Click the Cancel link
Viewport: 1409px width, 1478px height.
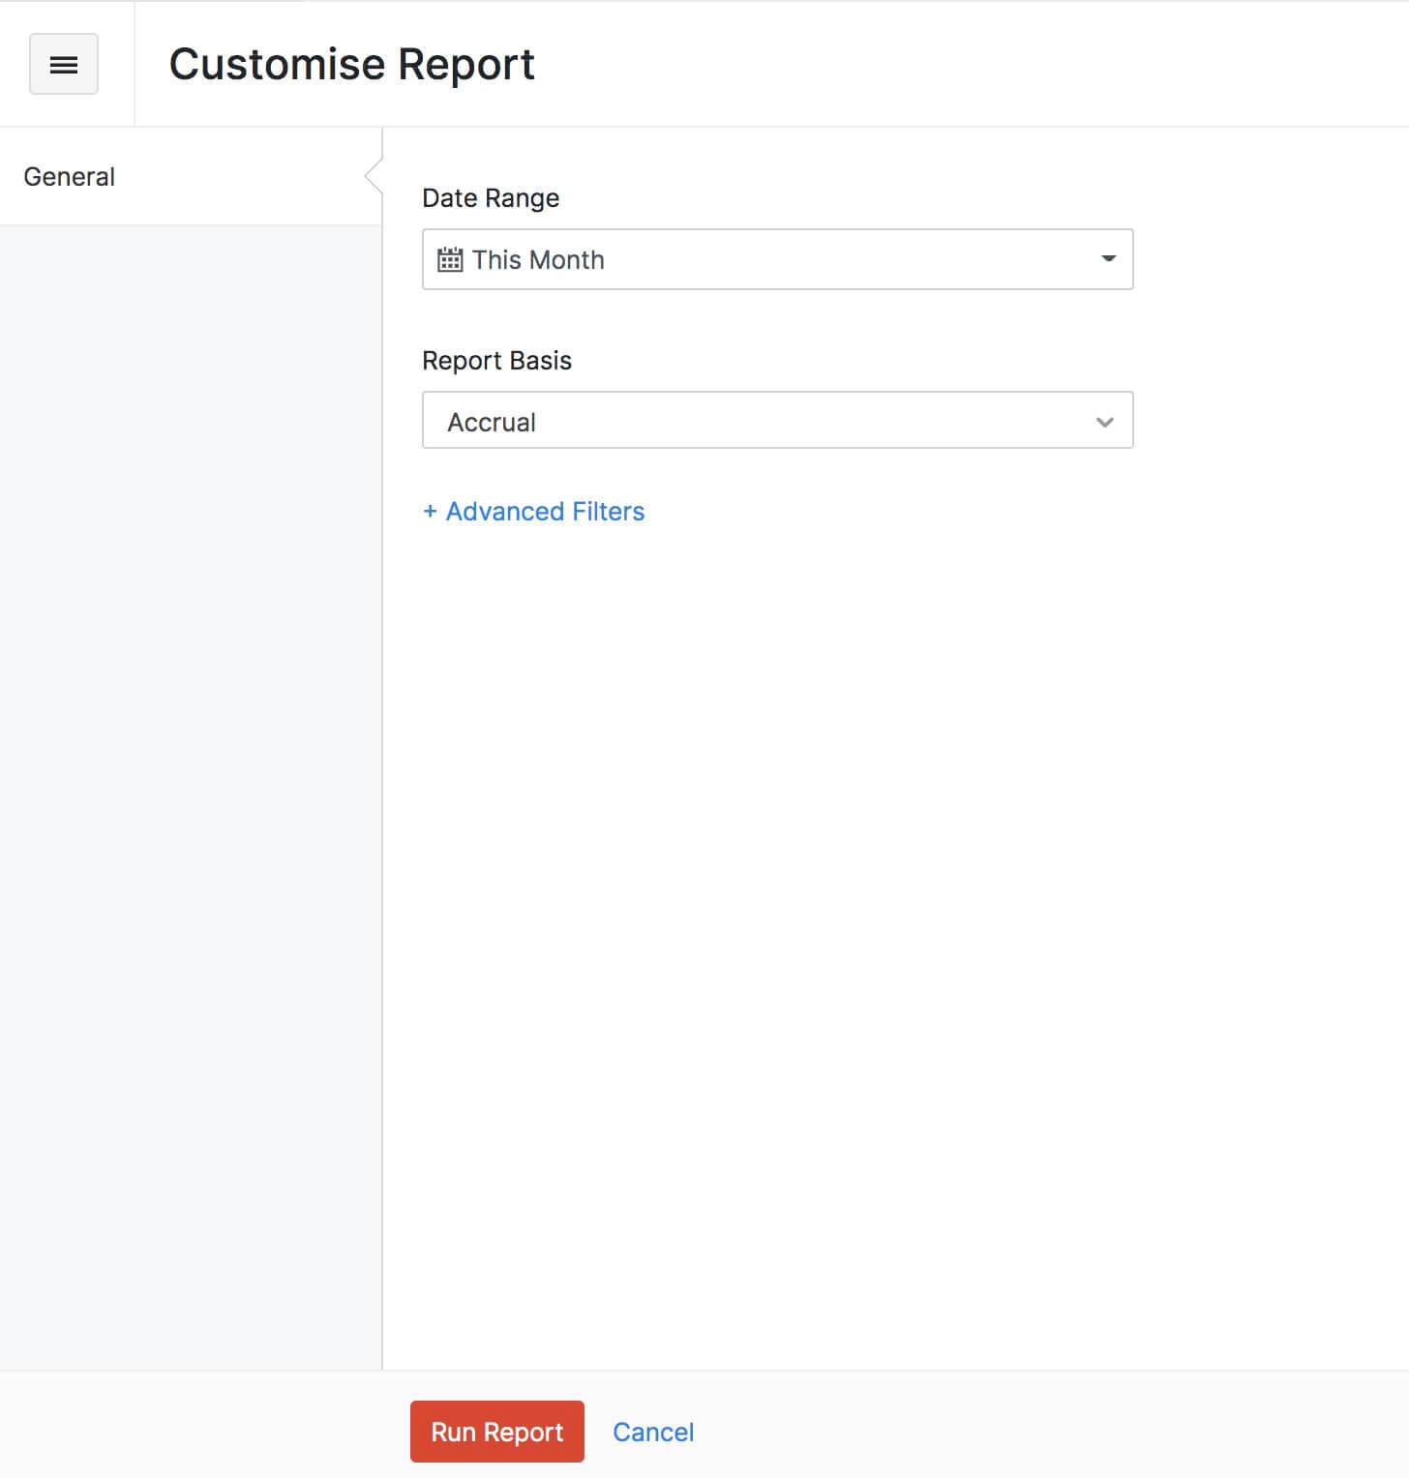point(653,1432)
